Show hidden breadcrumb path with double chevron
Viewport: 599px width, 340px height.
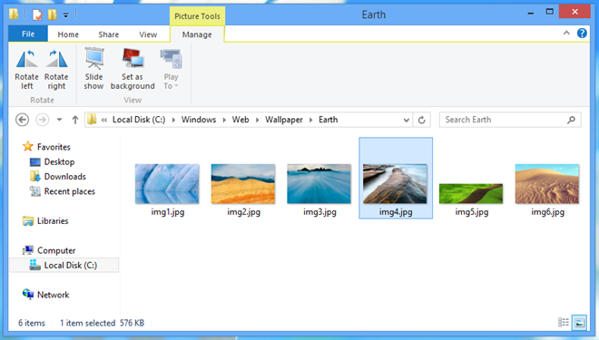[x=103, y=121]
